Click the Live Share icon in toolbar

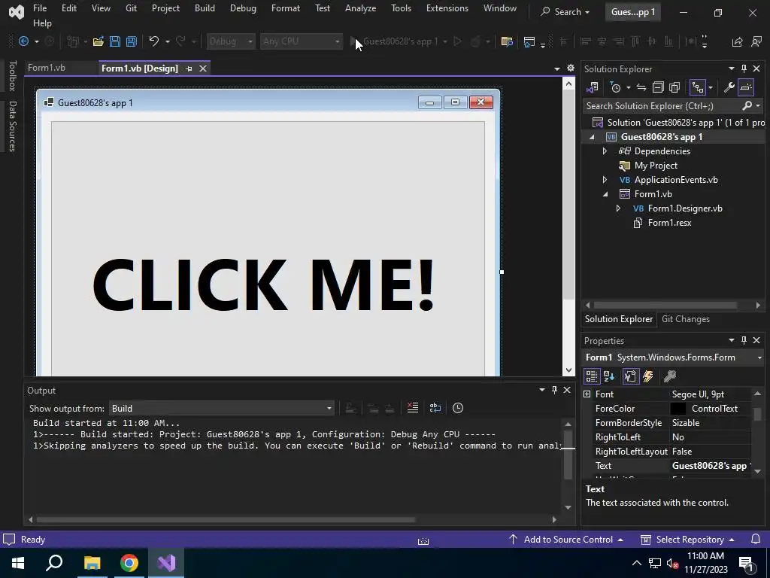click(737, 42)
